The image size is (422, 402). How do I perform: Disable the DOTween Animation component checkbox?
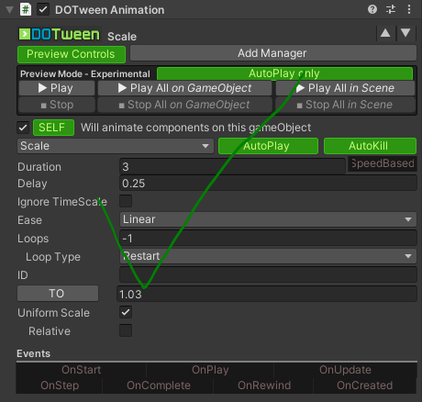43,9
